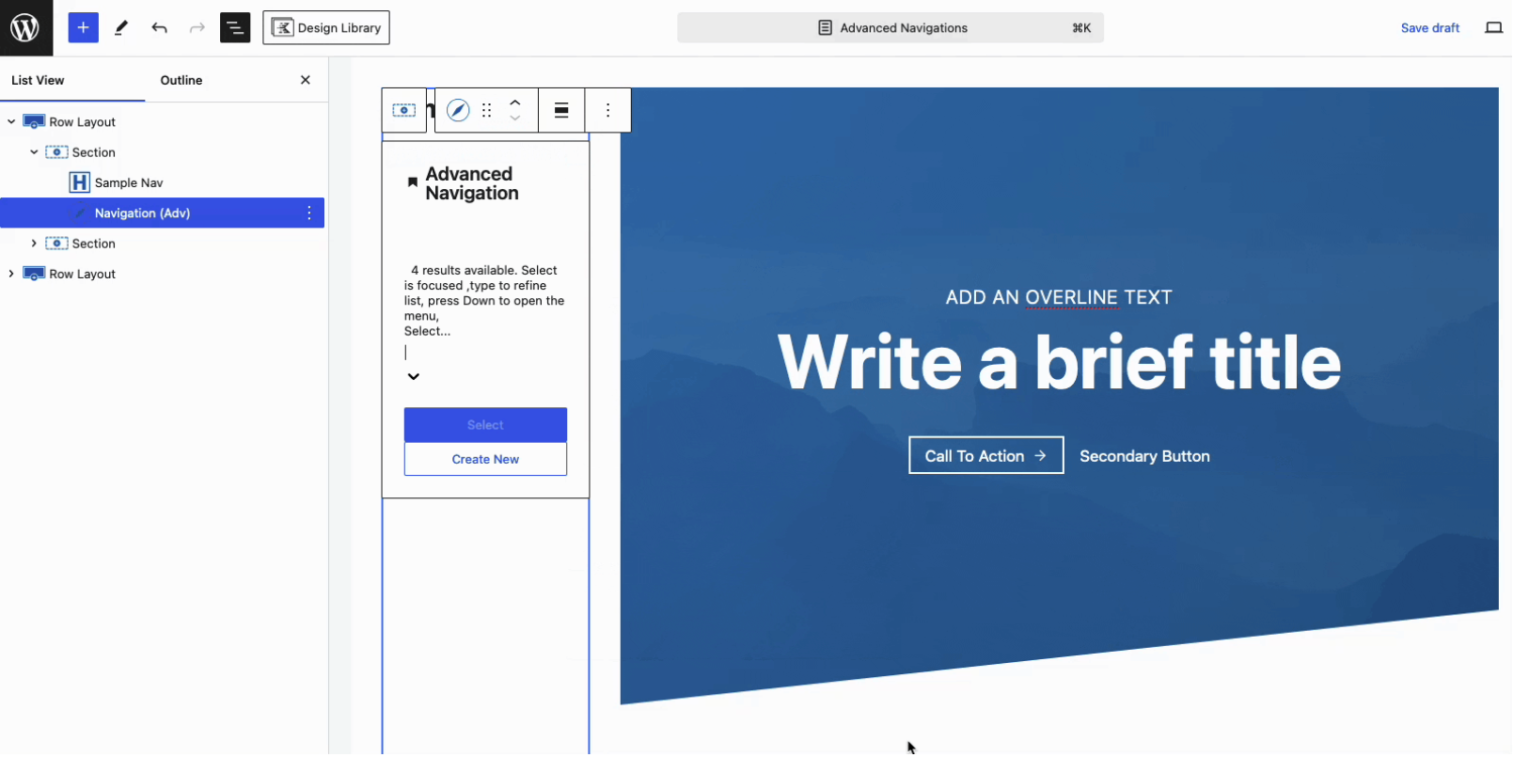The image size is (1513, 757).
Task: Toggle the Document Overview list icon
Action: click(x=235, y=28)
